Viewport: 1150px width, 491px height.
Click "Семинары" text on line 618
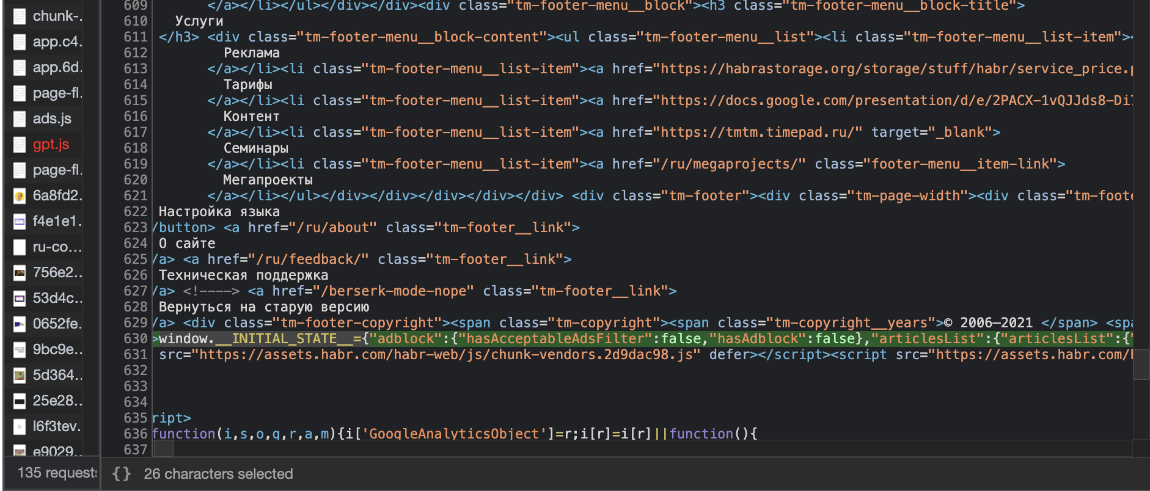(255, 148)
